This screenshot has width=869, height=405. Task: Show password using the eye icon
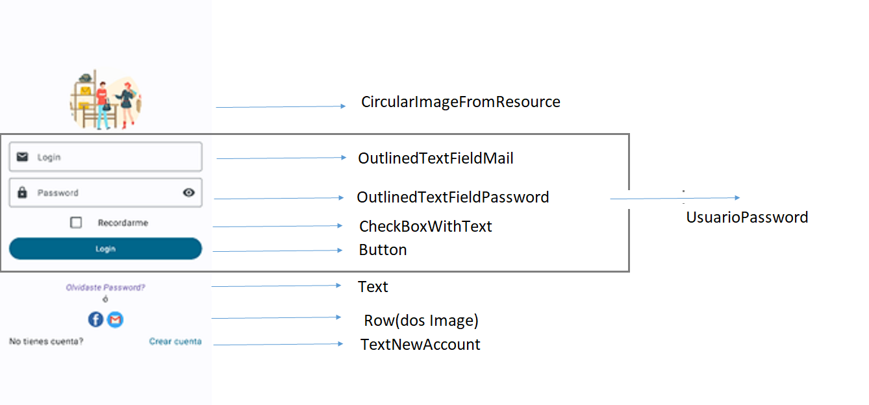(x=189, y=193)
